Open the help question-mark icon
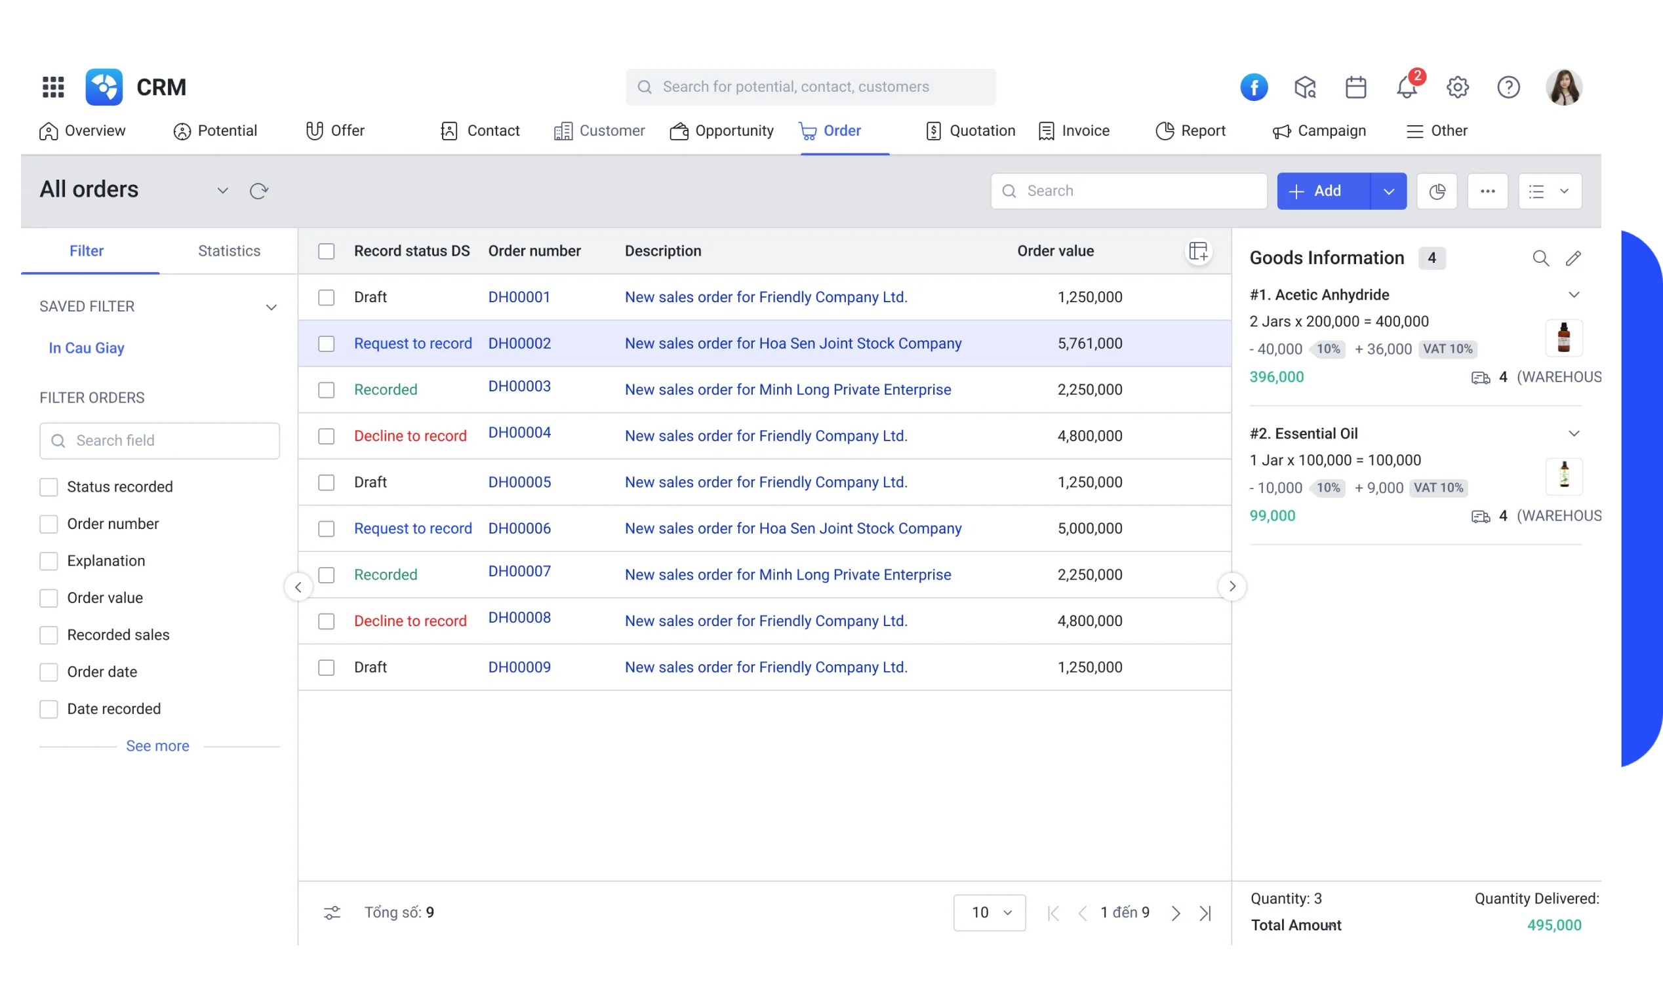This screenshot has width=1663, height=1001. point(1508,87)
